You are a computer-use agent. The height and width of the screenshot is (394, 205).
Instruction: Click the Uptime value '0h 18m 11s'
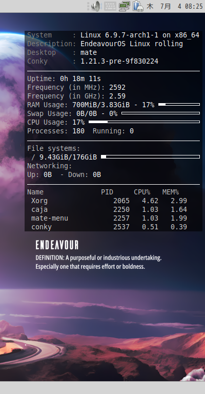[80, 78]
